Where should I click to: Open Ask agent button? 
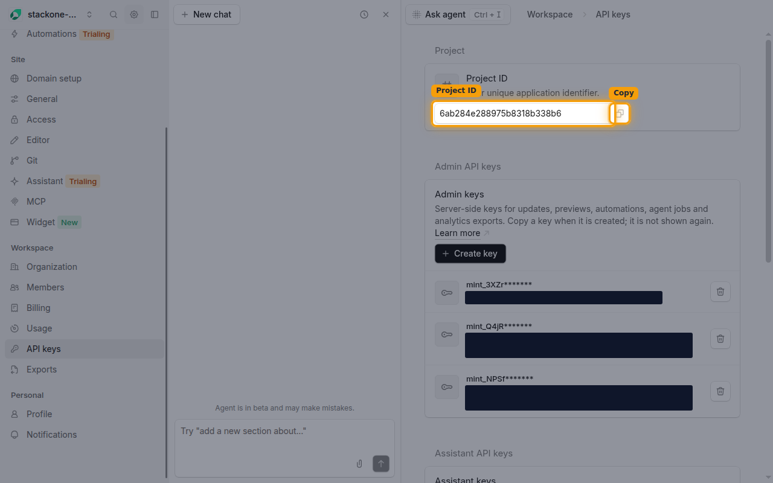click(458, 14)
